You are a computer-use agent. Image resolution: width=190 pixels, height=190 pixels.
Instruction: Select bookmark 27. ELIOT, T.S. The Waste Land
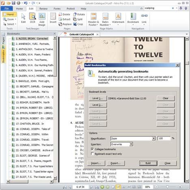pyautogui.click(x=34, y=177)
